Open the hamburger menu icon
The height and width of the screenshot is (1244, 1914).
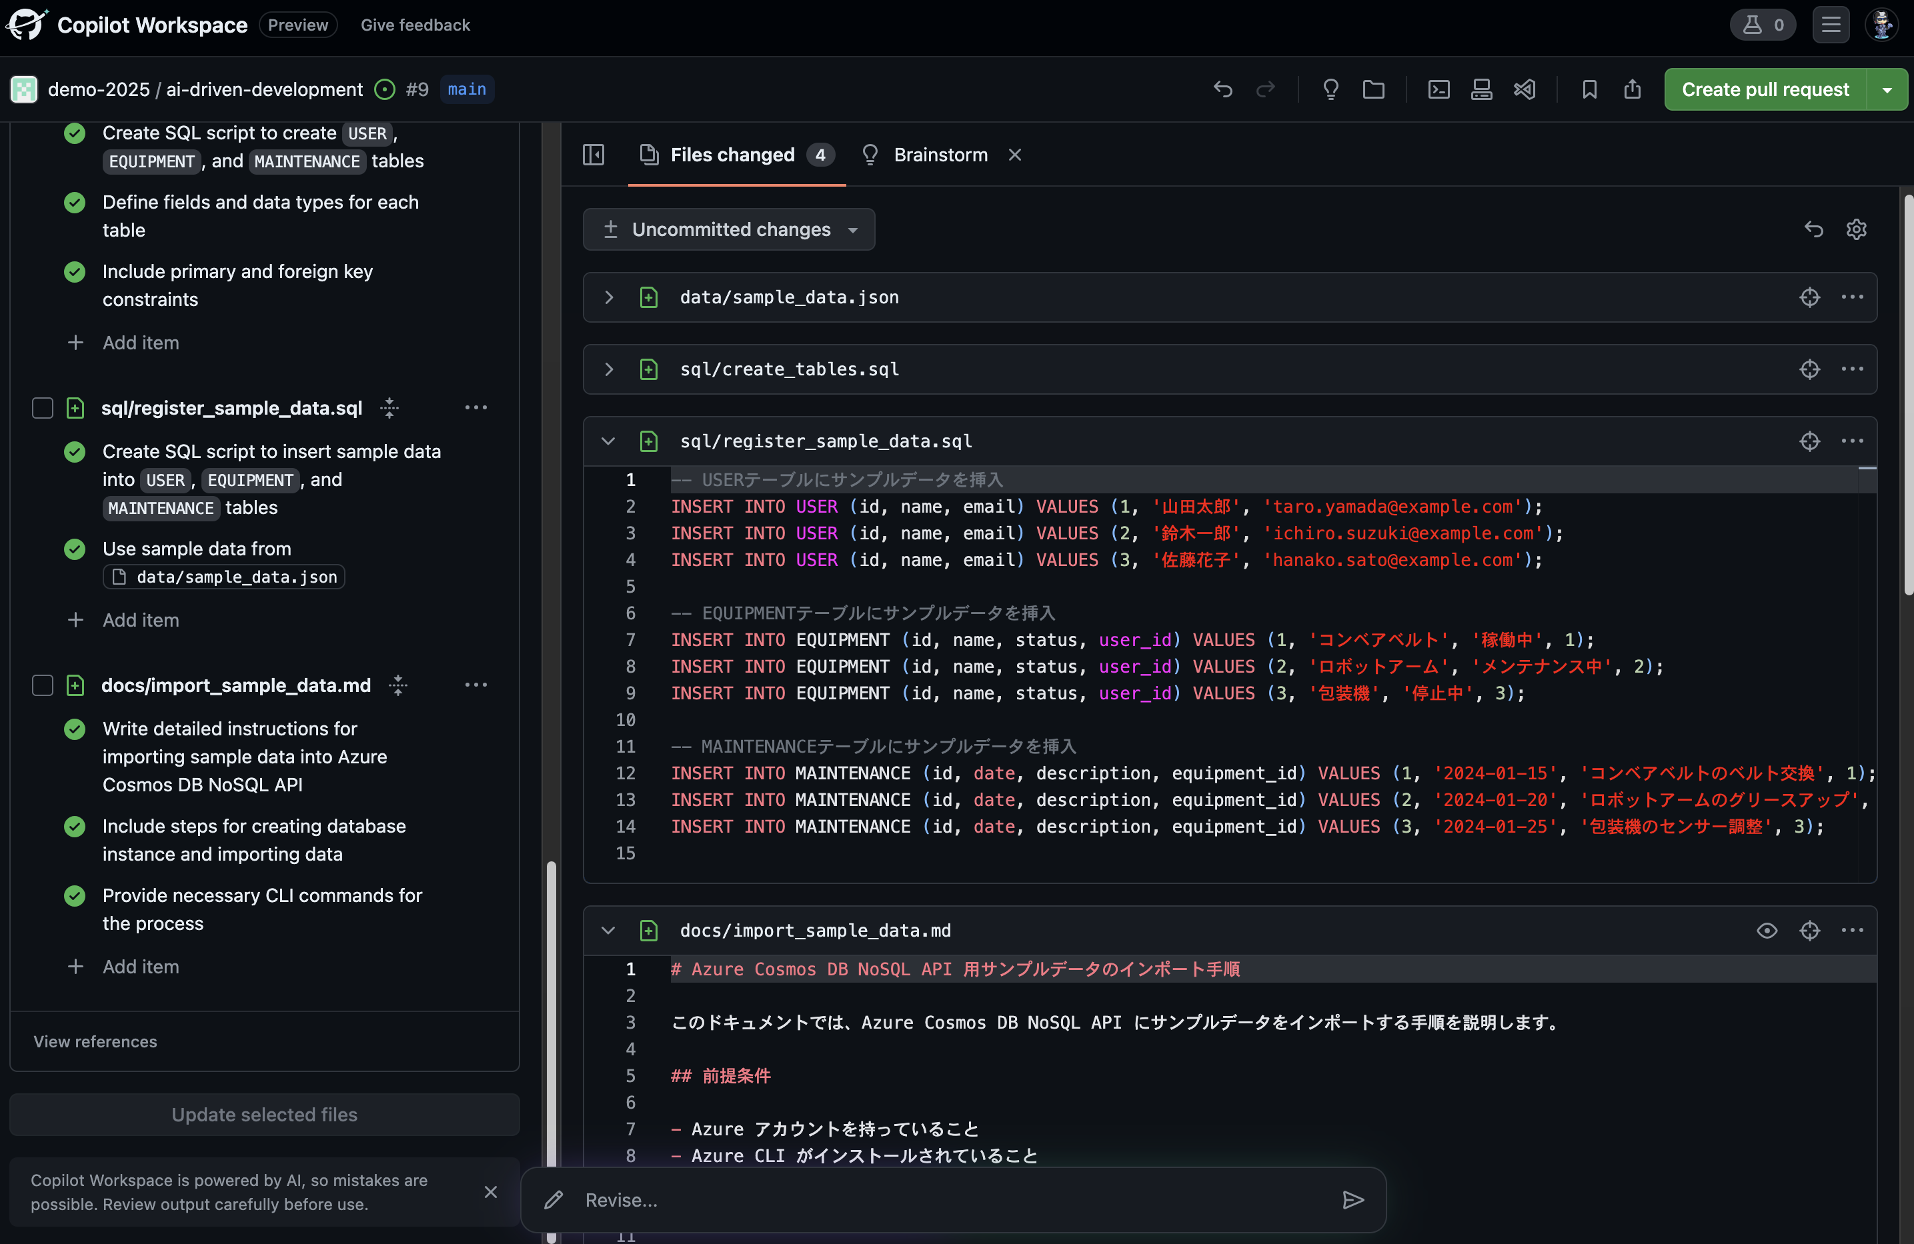(1831, 25)
